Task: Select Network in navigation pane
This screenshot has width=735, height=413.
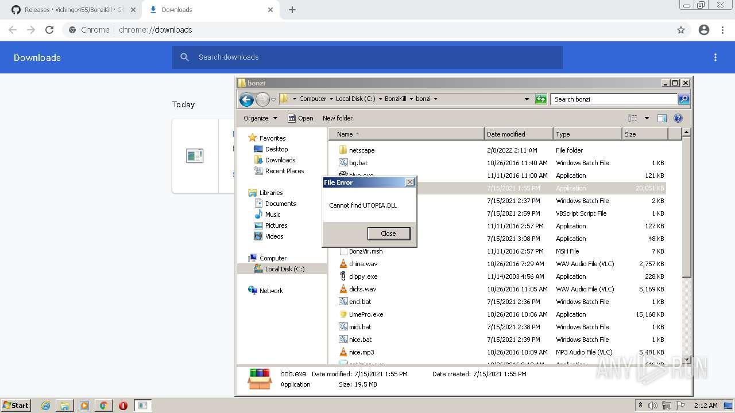Action: click(x=271, y=291)
